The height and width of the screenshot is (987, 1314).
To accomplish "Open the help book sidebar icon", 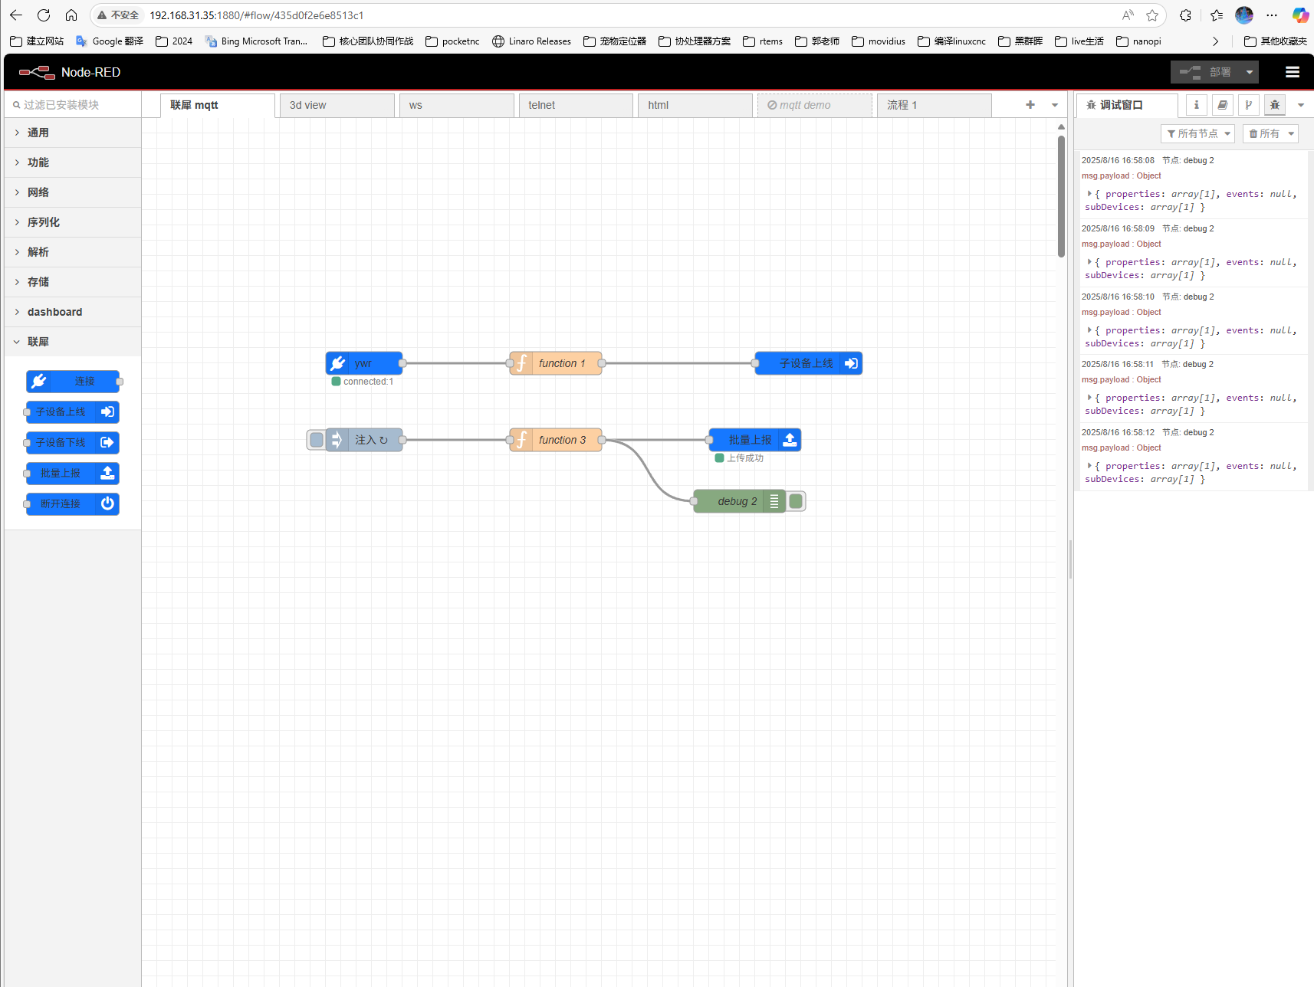I will pos(1223,105).
